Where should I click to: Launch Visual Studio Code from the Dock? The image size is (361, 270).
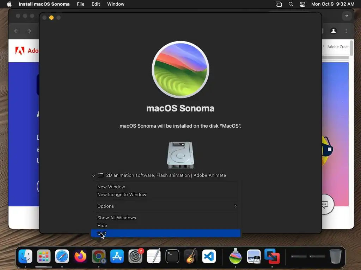209,256
